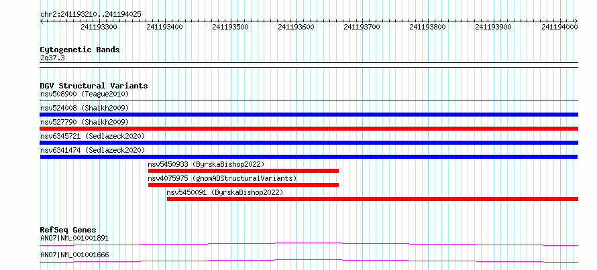Click ruler position 241193500

point(230,27)
